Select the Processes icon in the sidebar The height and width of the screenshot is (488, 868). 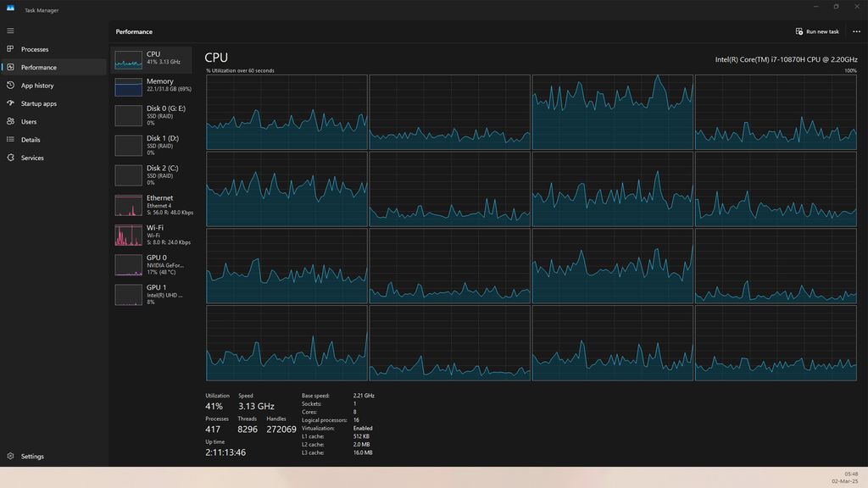(x=12, y=49)
